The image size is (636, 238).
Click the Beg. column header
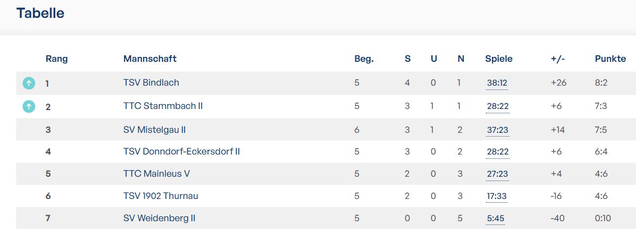(x=364, y=59)
